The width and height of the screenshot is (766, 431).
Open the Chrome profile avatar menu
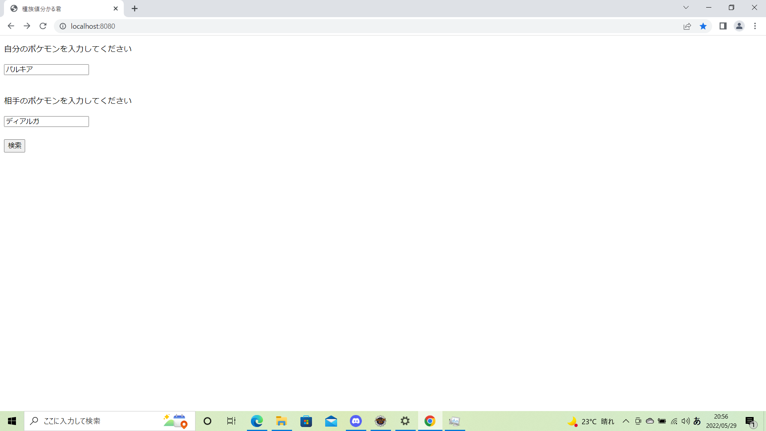coord(739,26)
